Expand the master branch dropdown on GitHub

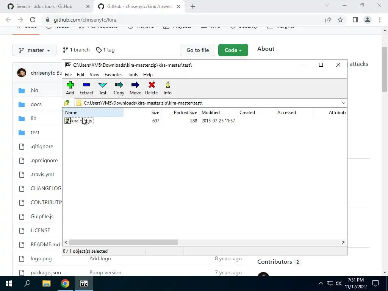pos(34,50)
